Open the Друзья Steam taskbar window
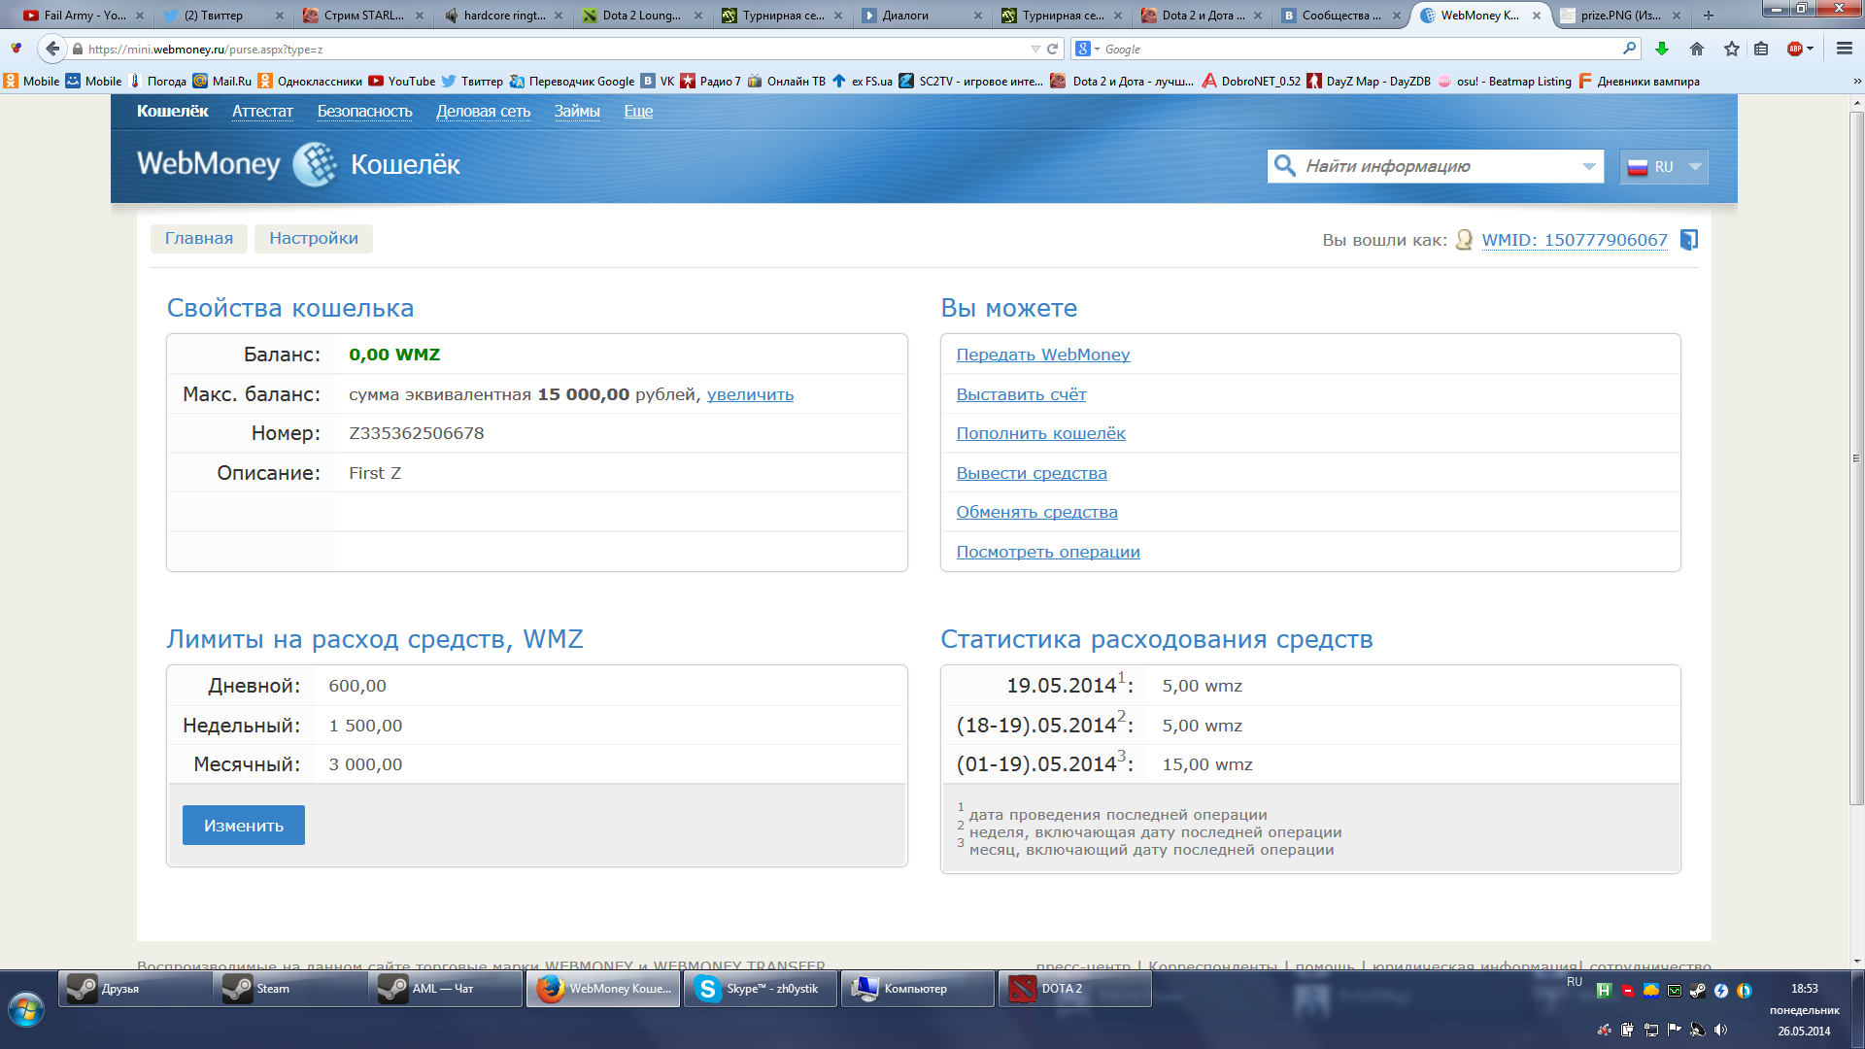 (x=133, y=989)
